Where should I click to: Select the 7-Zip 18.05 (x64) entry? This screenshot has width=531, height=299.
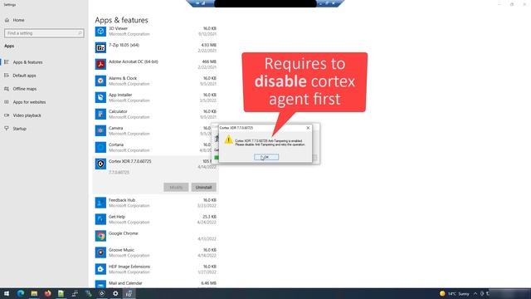(155, 48)
